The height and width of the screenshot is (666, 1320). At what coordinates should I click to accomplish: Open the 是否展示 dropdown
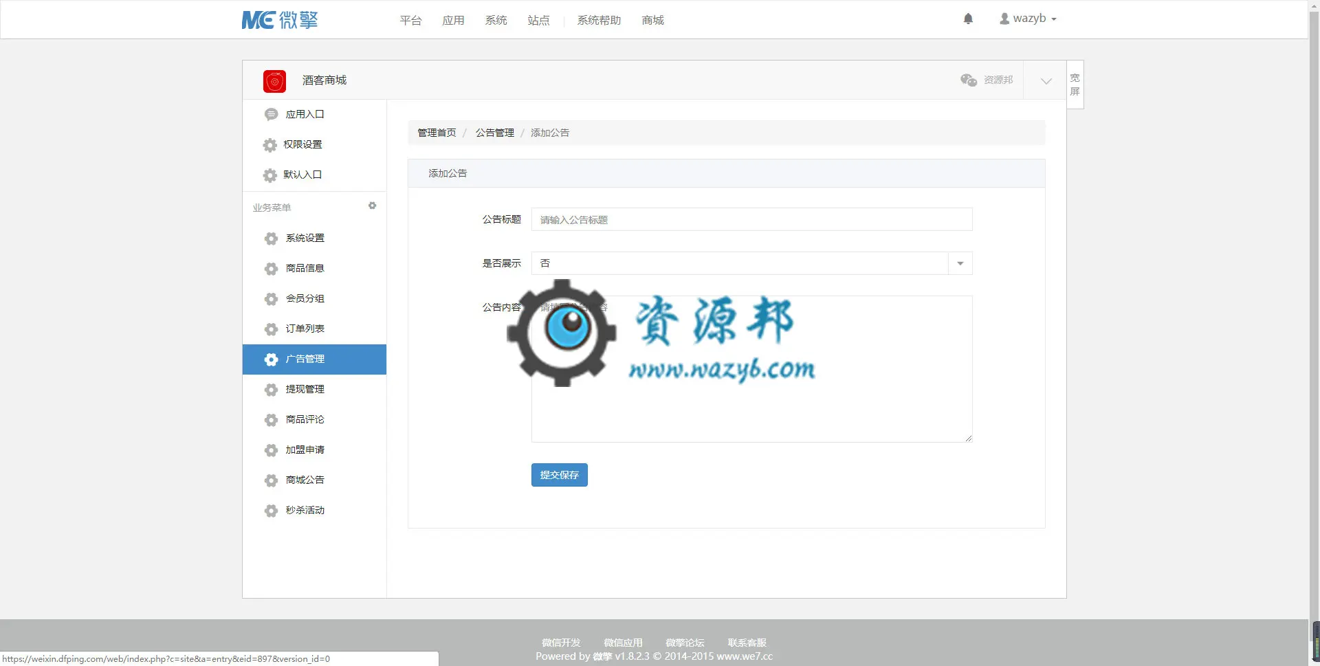[x=752, y=263]
